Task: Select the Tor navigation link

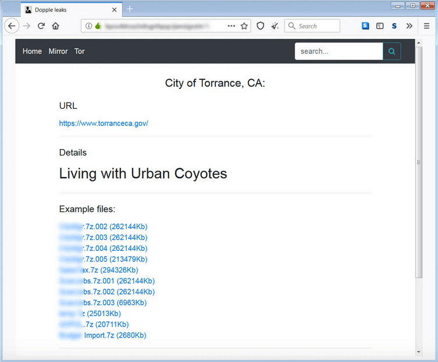Action: click(80, 51)
